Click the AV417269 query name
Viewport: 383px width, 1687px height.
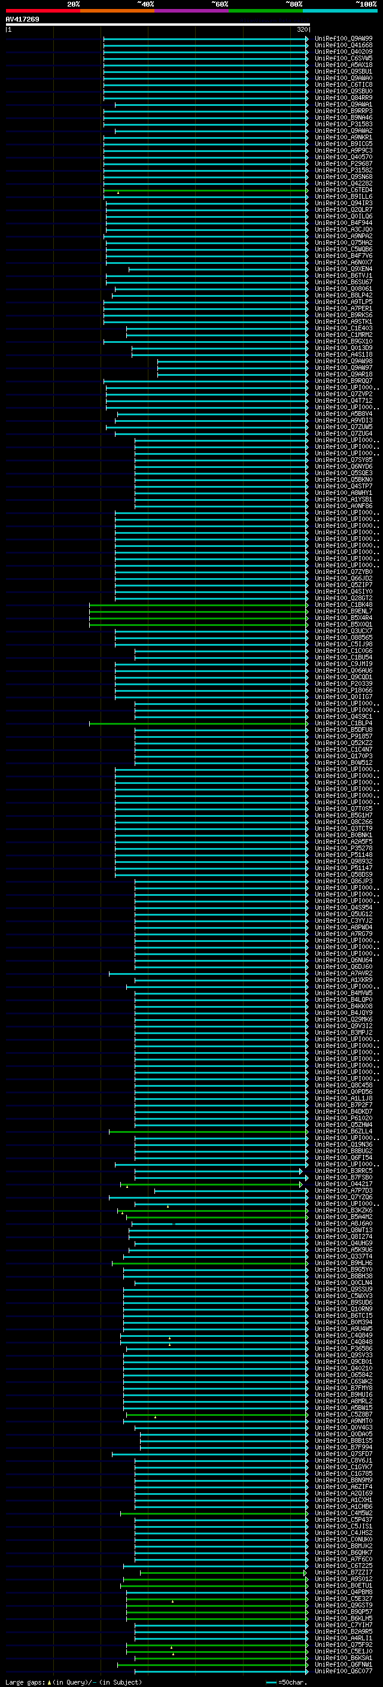point(22,20)
